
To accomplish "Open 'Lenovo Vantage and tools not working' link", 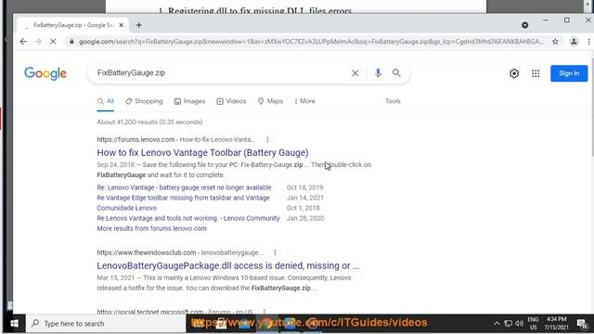I will pos(188,218).
